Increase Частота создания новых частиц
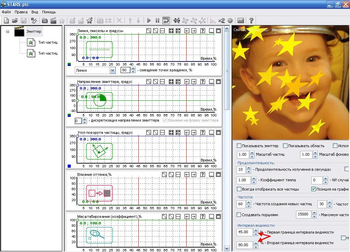 tap(249, 202)
